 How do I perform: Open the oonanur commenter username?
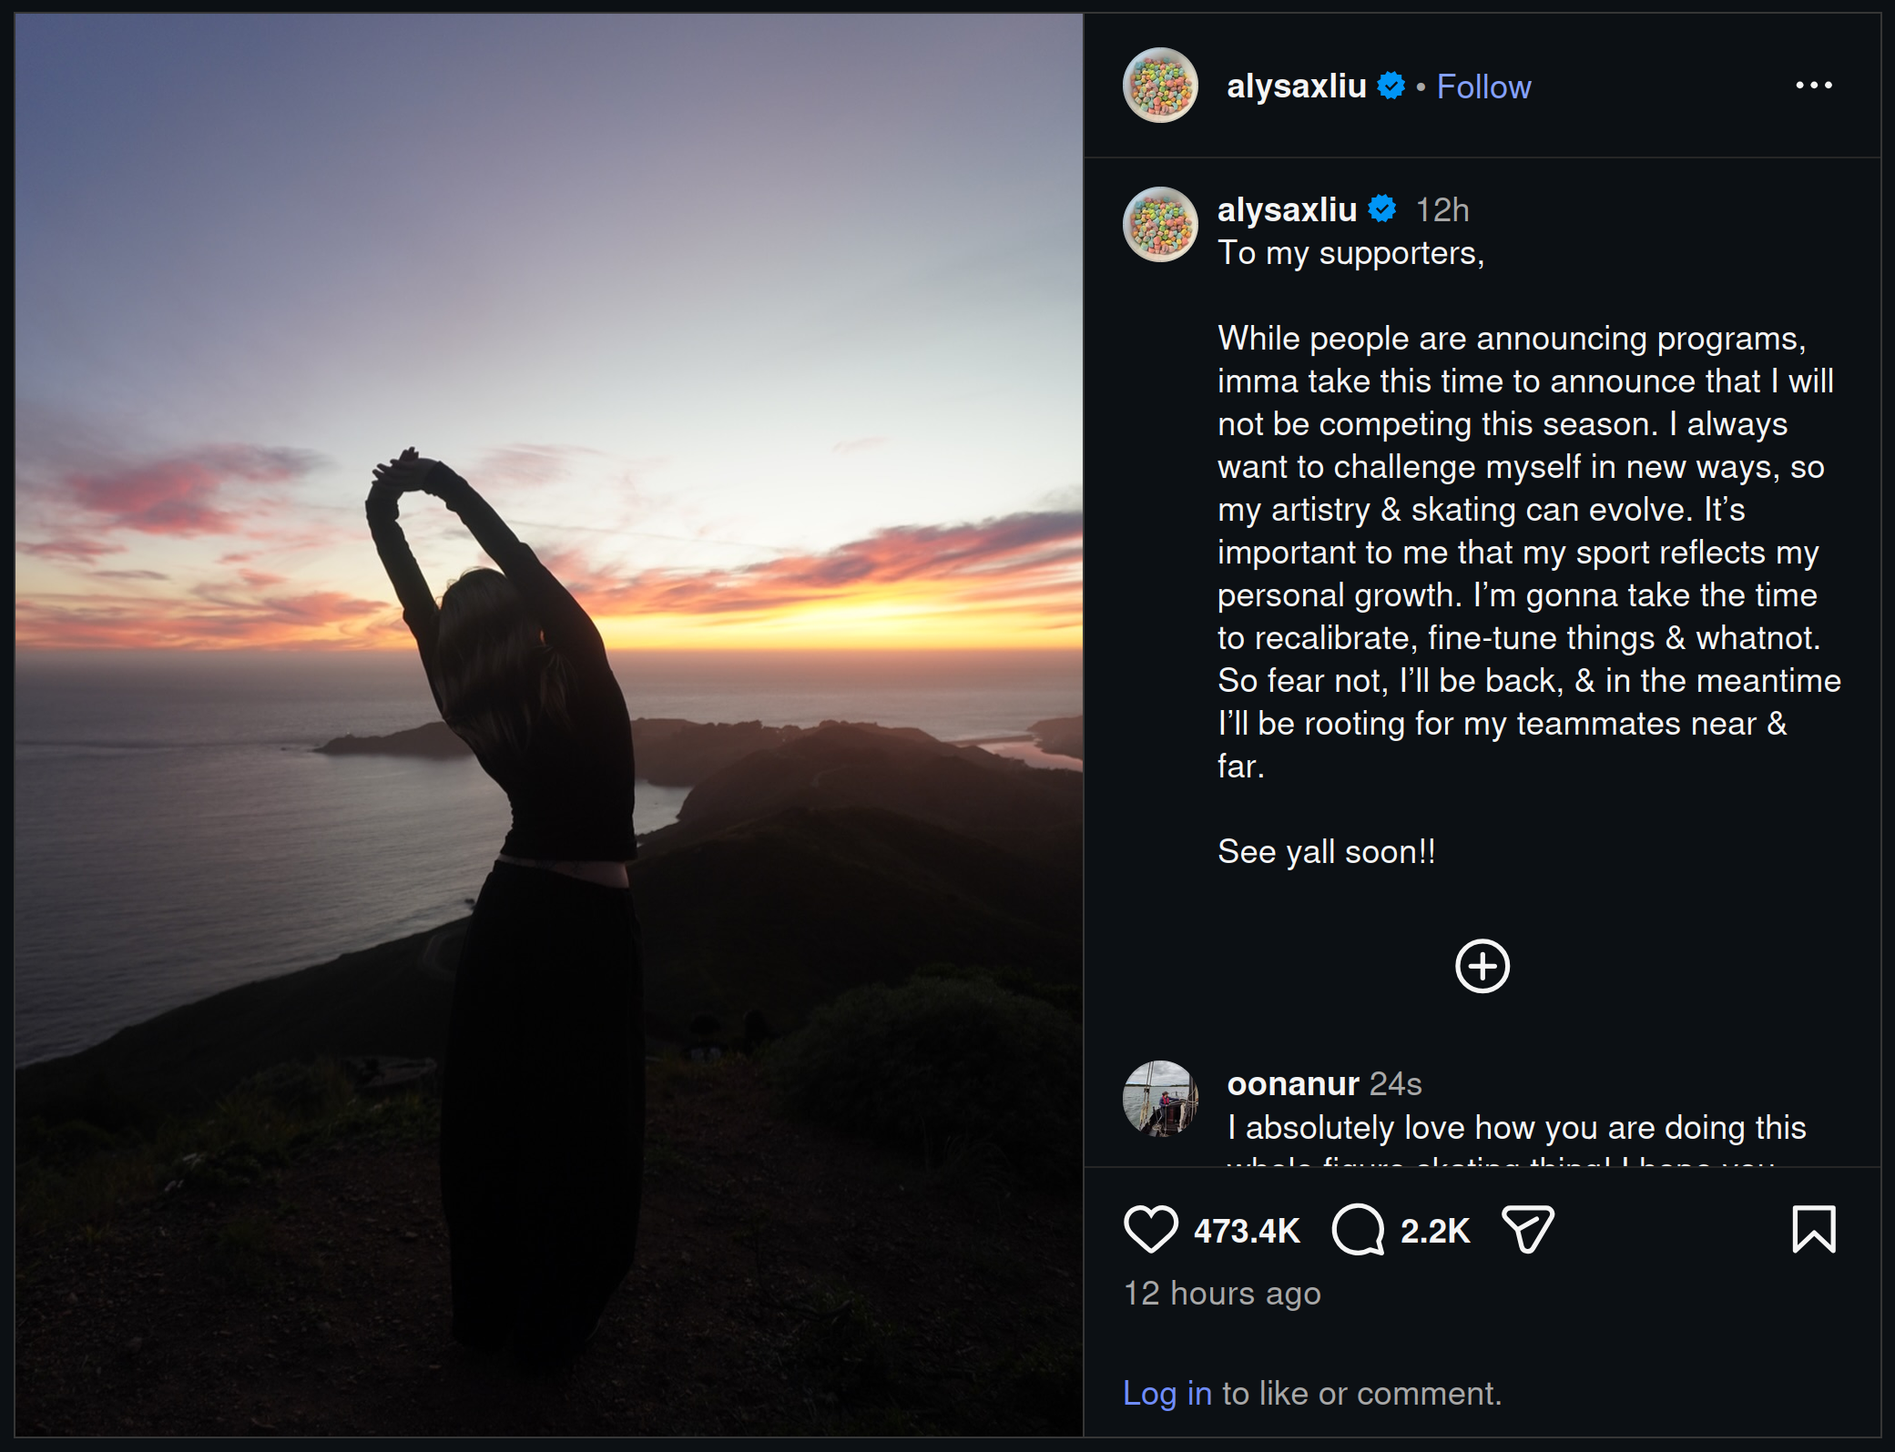pyautogui.click(x=1292, y=1083)
